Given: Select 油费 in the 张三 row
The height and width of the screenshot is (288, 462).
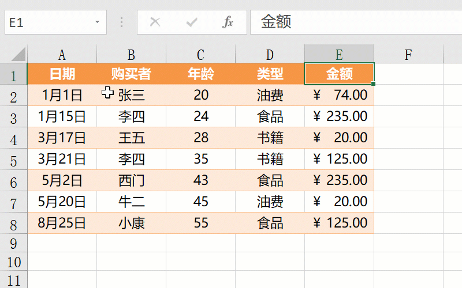Looking at the screenshot, I should click(x=270, y=95).
